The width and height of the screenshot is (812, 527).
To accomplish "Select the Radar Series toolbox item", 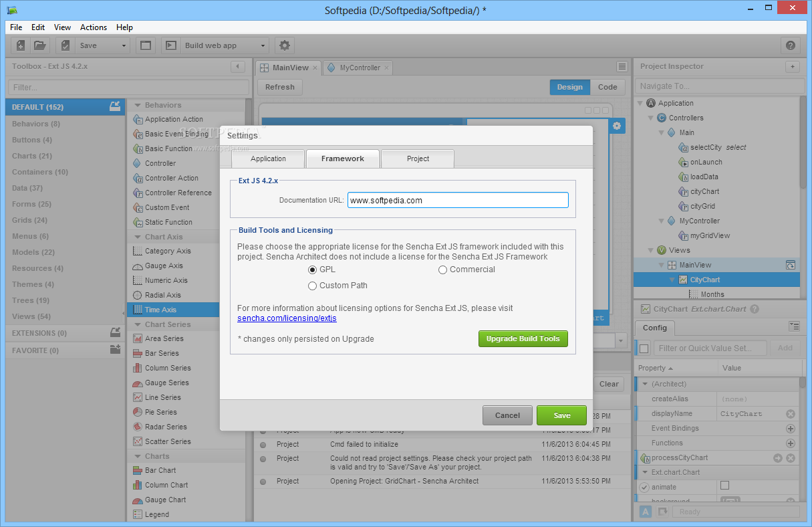I will [166, 427].
